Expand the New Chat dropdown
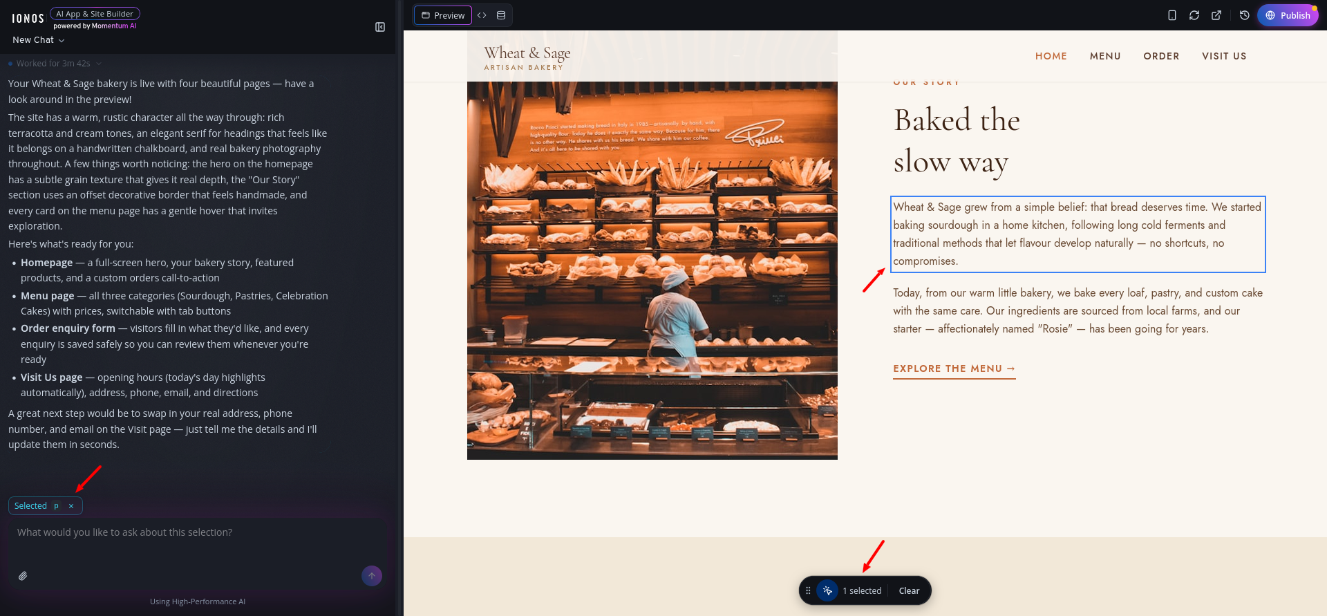Image resolution: width=1327 pixels, height=616 pixels. point(39,40)
